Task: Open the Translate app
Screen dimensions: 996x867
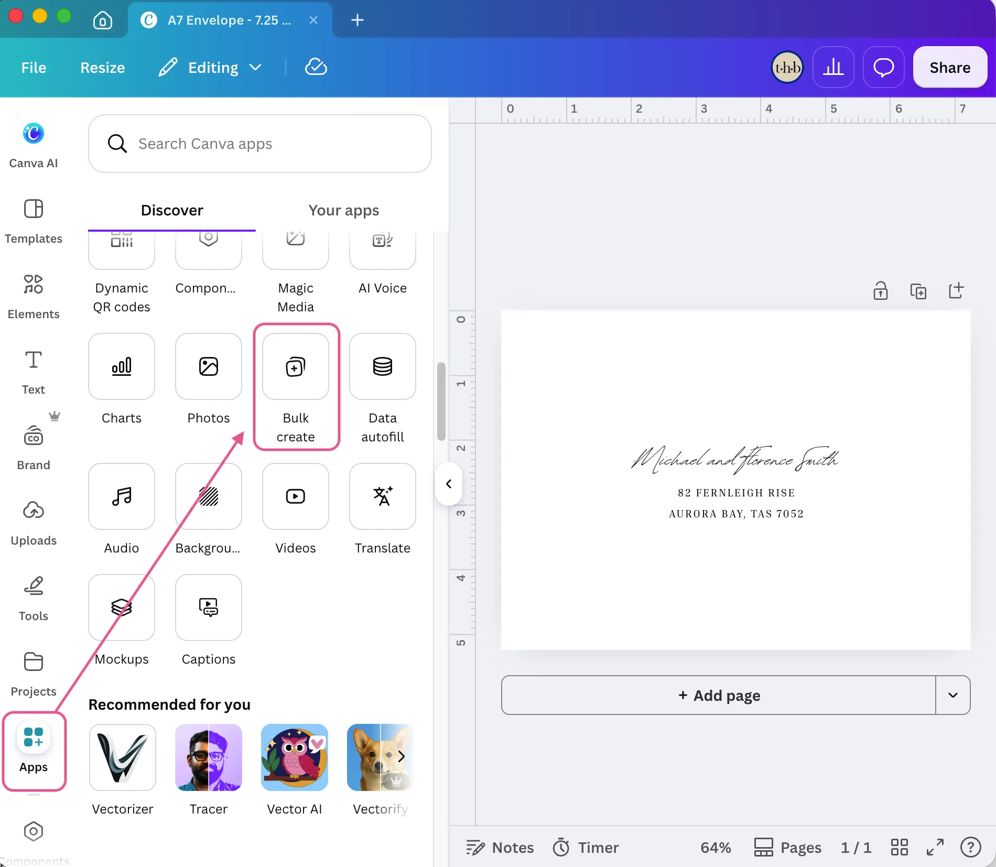Action: click(x=383, y=510)
